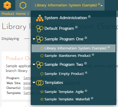
Task: Click the Templates double-hexagon icon
Action: pyautogui.click(x=40, y=83)
